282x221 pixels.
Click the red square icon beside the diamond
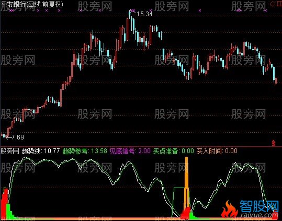pos(279,4)
